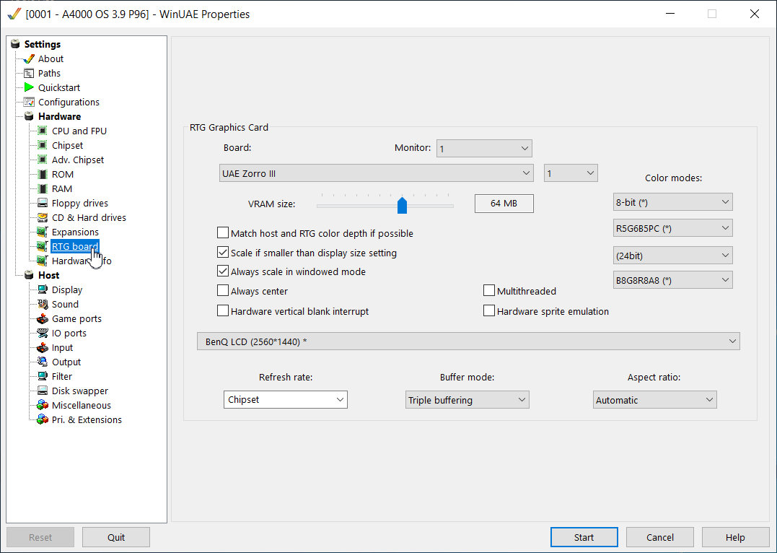Click the green Quickstart arrow icon
Viewport: 777px width, 553px height.
click(x=30, y=87)
